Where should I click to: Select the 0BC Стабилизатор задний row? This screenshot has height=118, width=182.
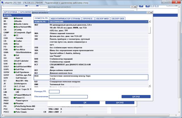click(91, 62)
